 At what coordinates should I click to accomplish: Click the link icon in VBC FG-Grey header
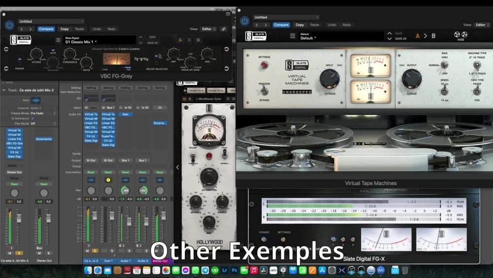[x=223, y=29]
